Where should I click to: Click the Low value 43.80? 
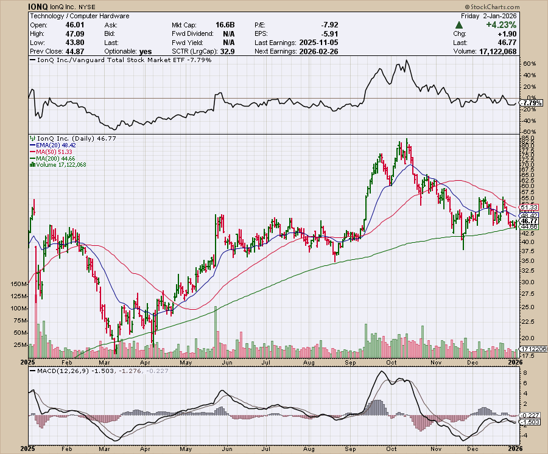tap(75, 43)
